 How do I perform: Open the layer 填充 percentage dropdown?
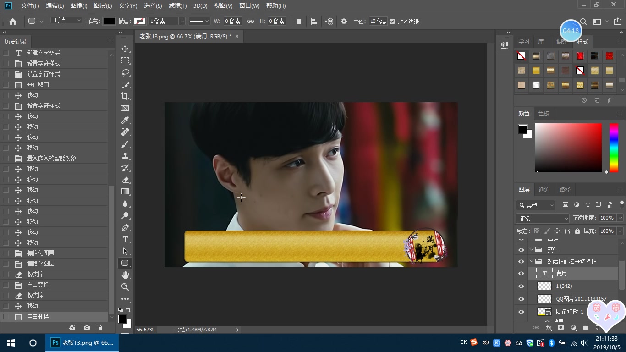620,231
